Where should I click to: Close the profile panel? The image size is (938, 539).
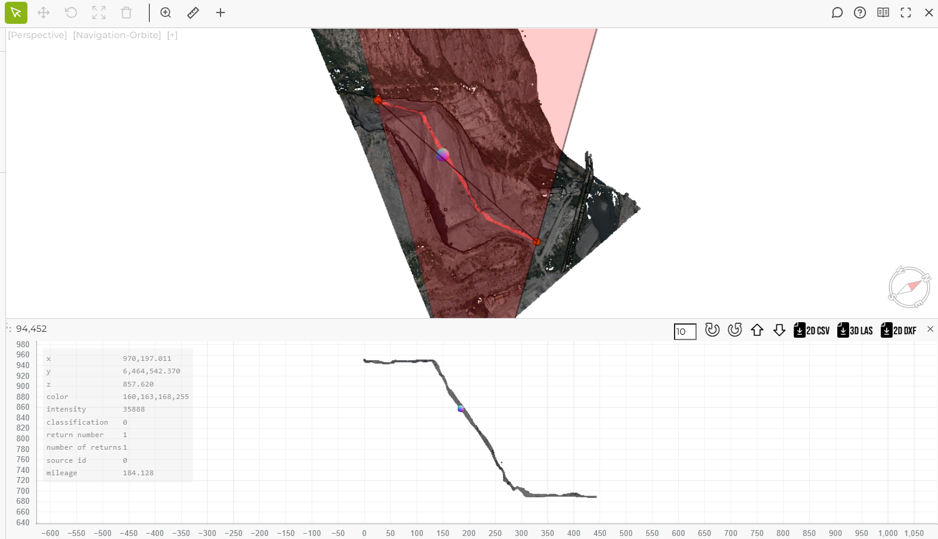(930, 329)
